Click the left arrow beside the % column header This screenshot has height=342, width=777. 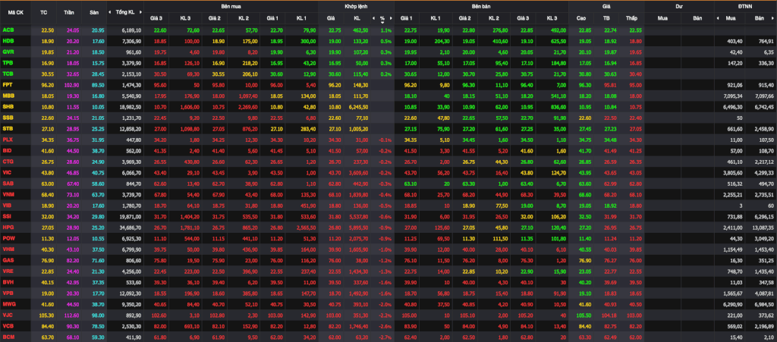coord(373,18)
